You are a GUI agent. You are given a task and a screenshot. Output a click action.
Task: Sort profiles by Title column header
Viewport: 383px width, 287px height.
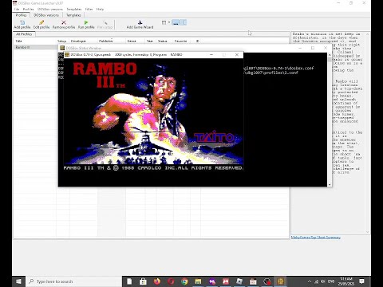coord(35,41)
